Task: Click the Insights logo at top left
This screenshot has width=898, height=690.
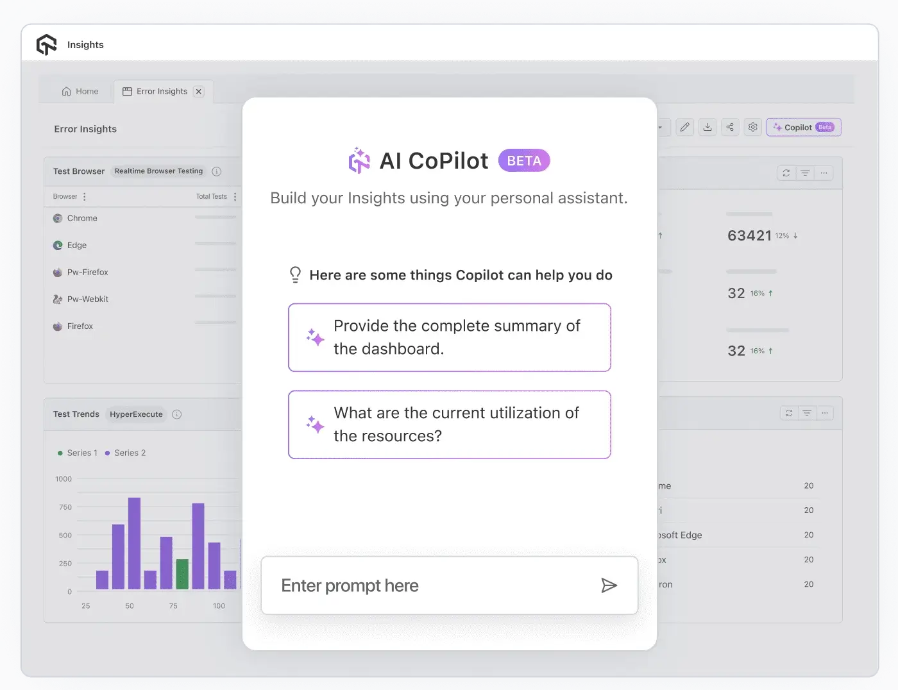Action: pos(47,44)
